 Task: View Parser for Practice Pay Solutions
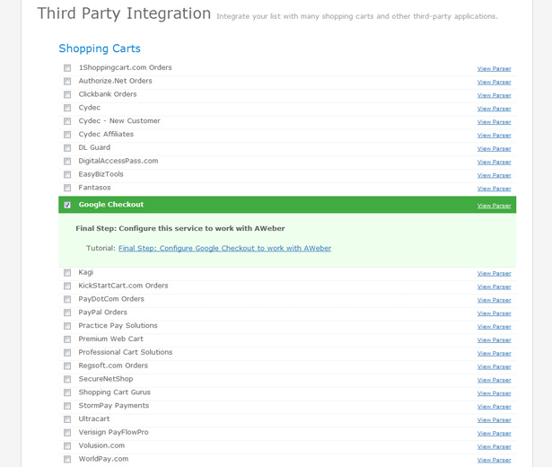tap(494, 327)
